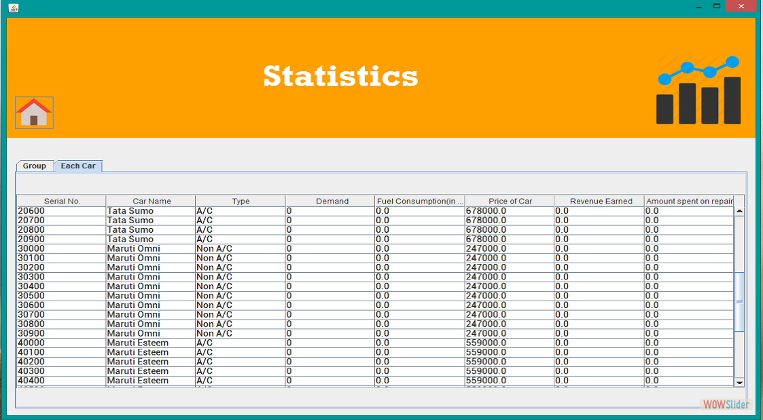763x420 pixels.
Task: Select serial number 40100 cell
Action: point(61,352)
